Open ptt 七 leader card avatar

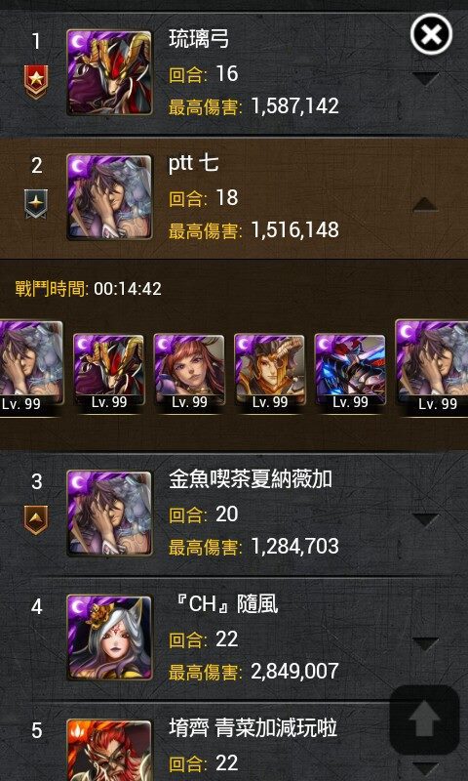point(109,197)
